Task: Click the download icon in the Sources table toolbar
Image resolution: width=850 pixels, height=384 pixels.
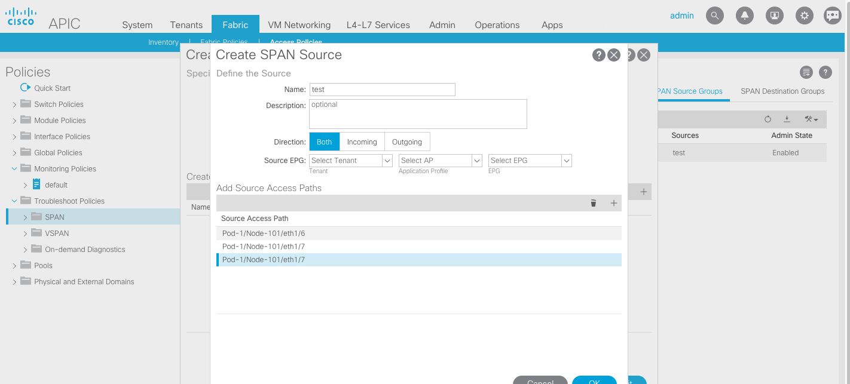Action: [x=788, y=119]
